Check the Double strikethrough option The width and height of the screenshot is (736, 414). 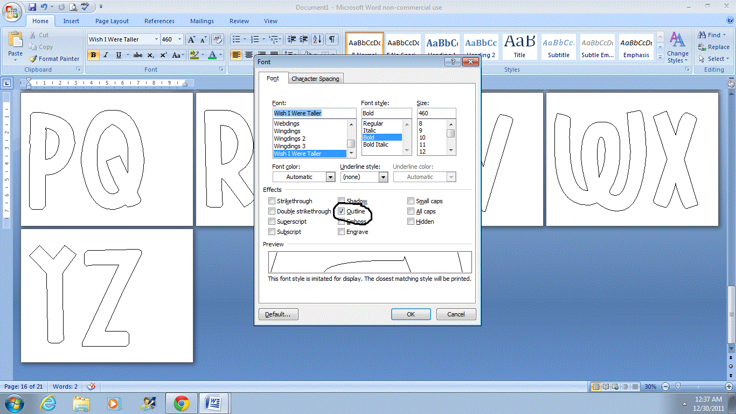(272, 211)
